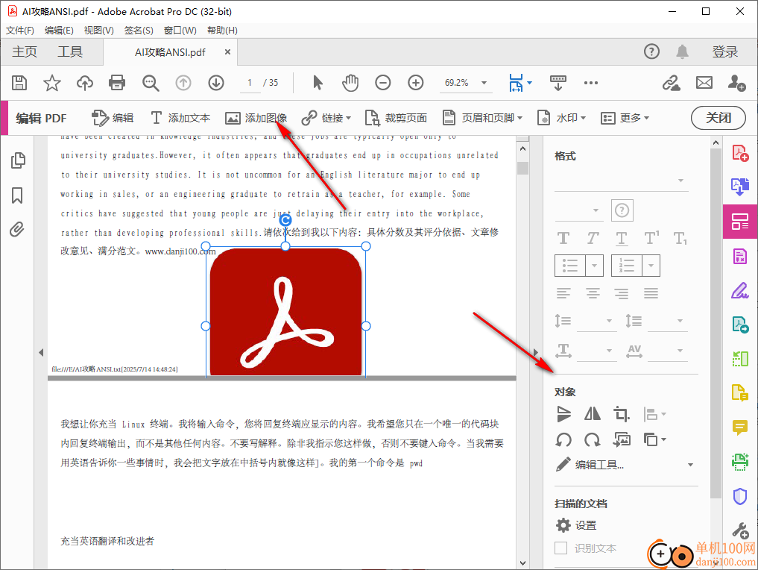758x570 pixels.
Task: Expand the 更多 dropdown
Action: pos(646,118)
